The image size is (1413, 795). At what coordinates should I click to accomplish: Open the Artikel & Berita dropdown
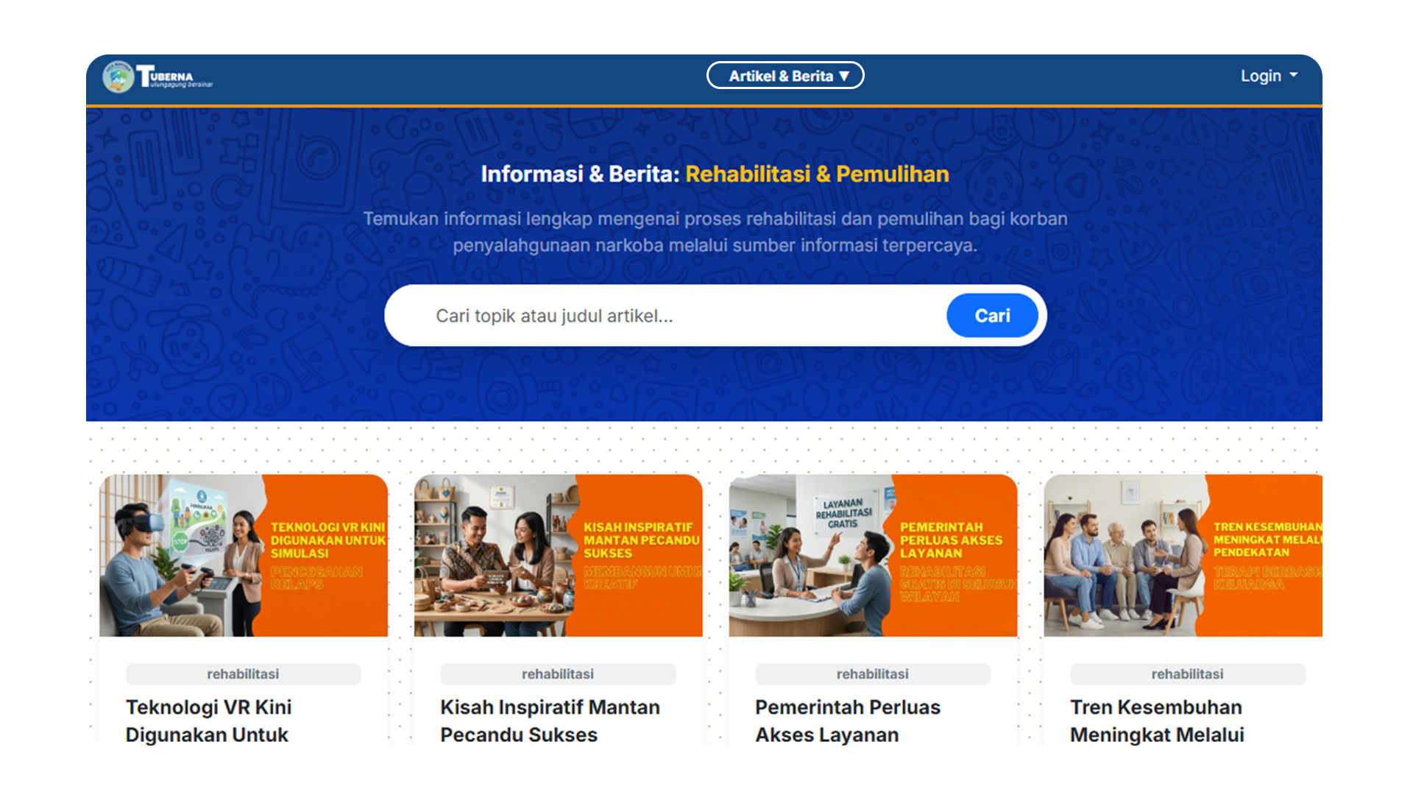click(x=785, y=76)
